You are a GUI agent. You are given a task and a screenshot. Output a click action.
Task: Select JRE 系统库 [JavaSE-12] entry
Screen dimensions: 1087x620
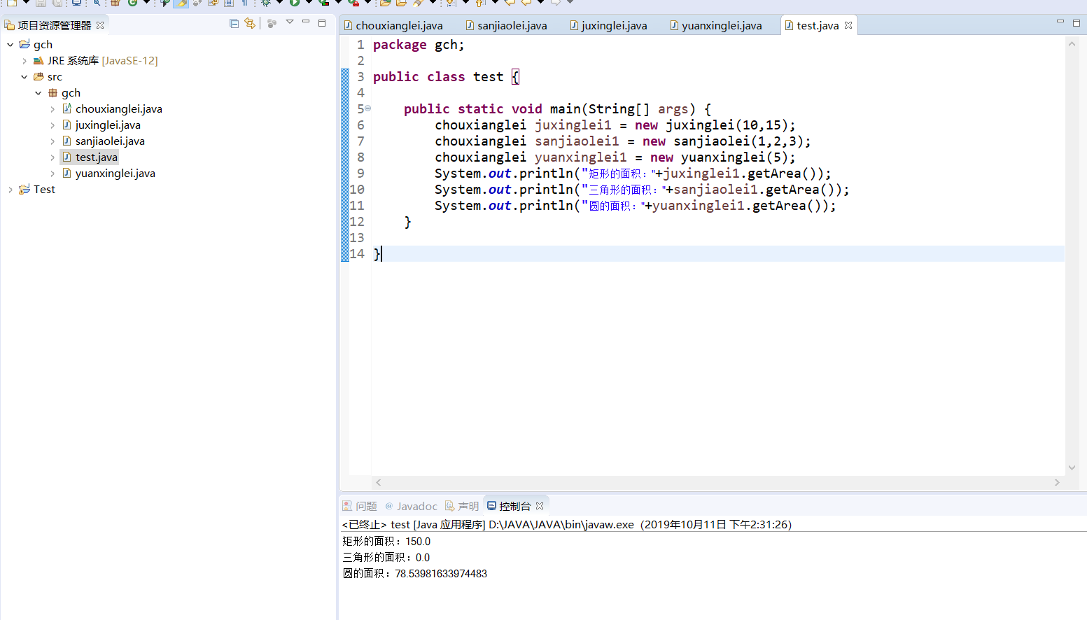[x=103, y=61]
